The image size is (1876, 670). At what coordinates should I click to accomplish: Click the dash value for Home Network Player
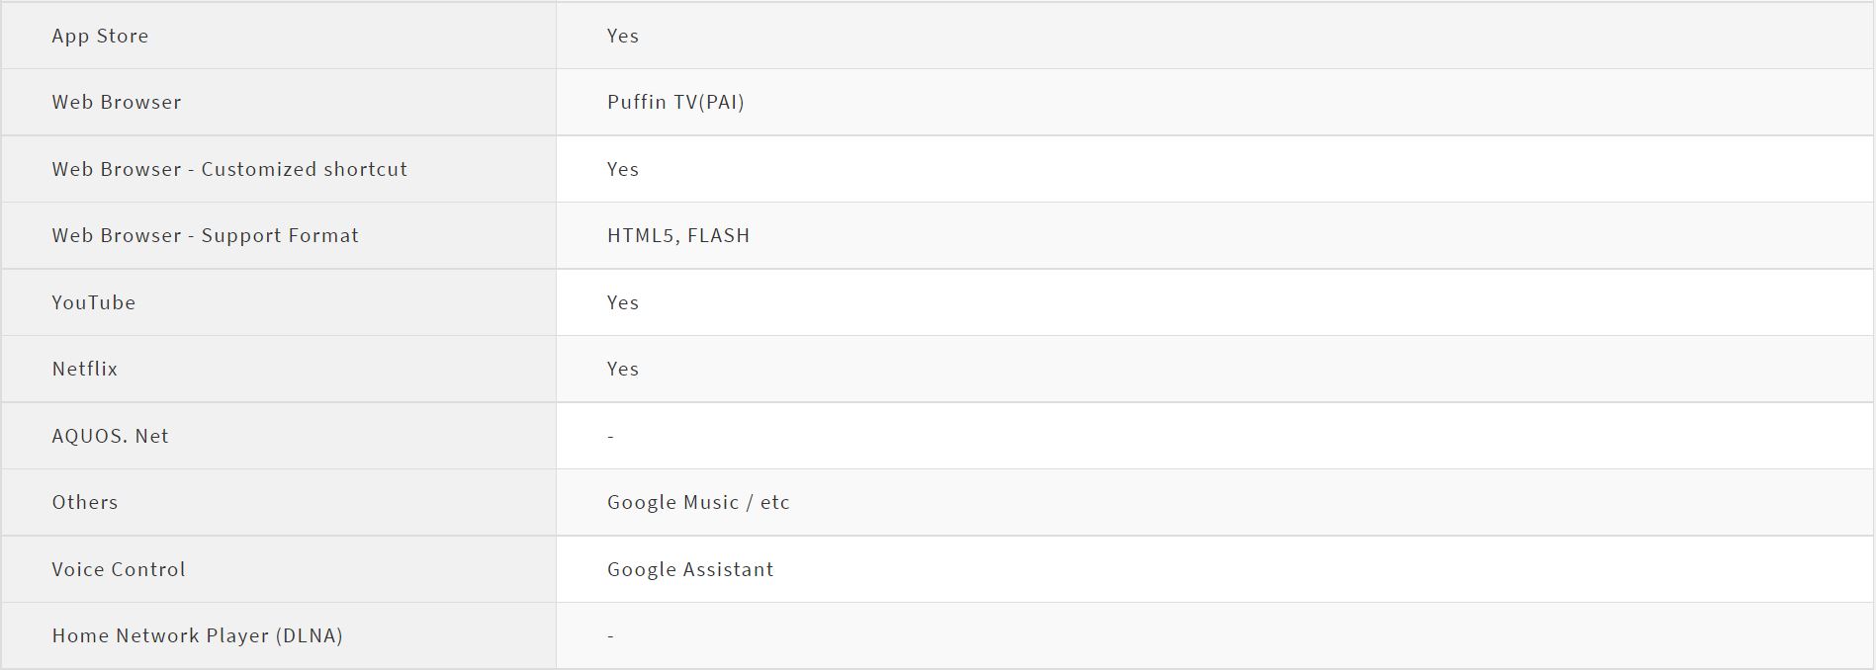[610, 635]
